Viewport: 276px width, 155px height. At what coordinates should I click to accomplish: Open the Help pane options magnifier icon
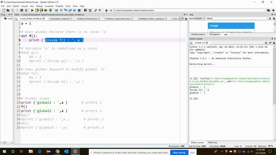click(x=274, y=19)
